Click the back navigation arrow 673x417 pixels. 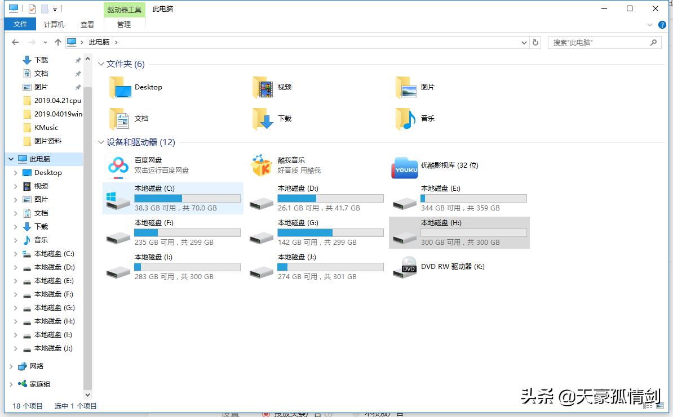pos(15,42)
